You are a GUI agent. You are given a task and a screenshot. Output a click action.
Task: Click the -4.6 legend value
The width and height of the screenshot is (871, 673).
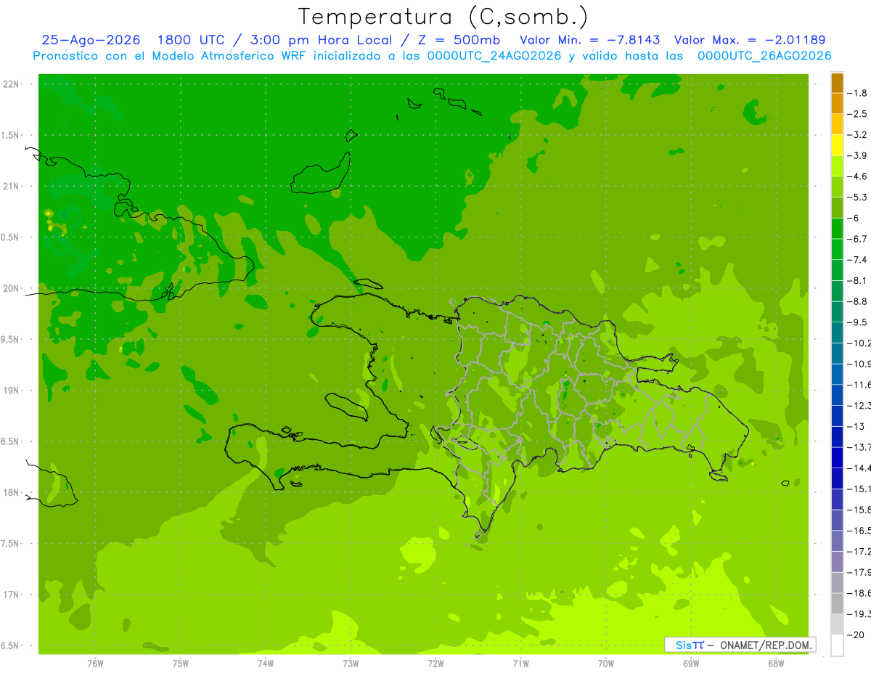click(x=858, y=176)
